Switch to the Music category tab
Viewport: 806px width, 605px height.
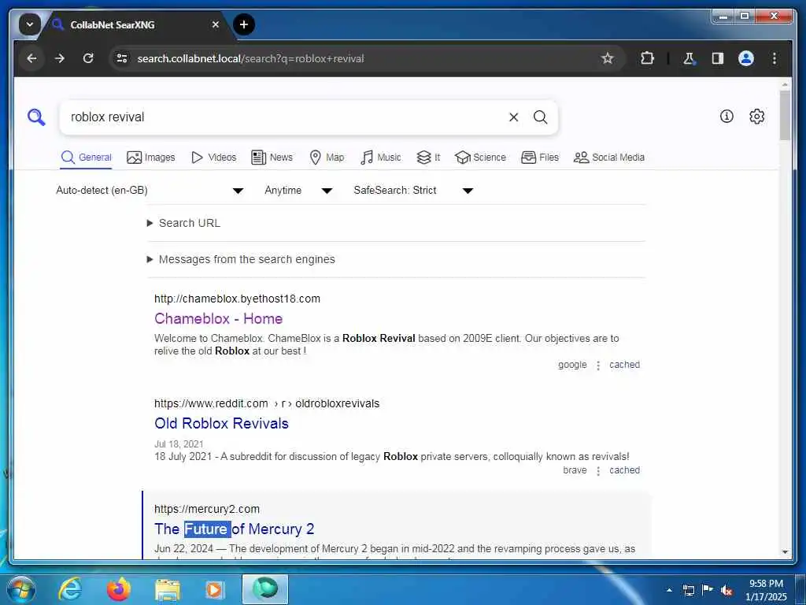pyautogui.click(x=381, y=158)
